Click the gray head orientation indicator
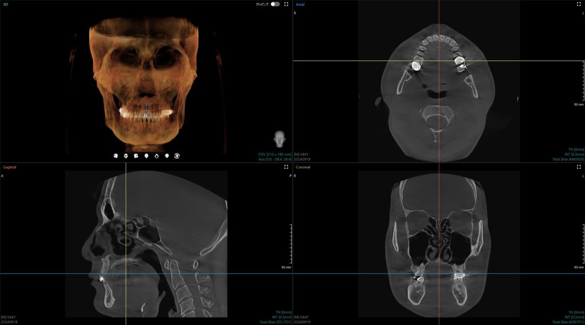The width and height of the screenshot is (585, 325). (x=279, y=138)
